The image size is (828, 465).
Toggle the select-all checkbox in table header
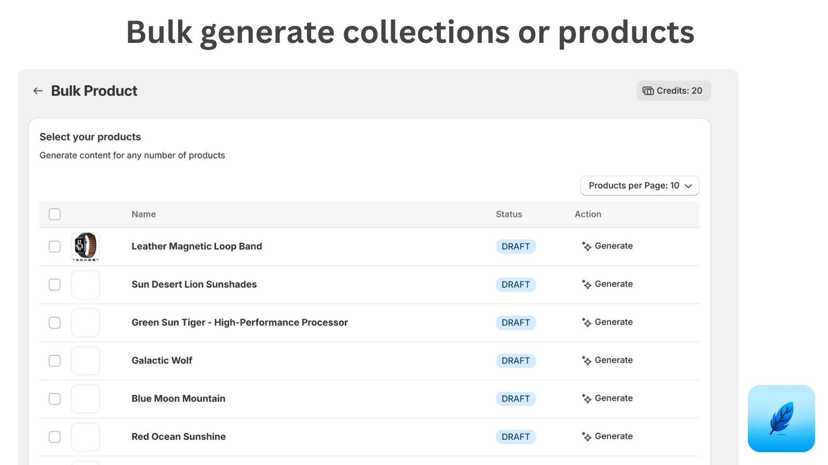54,214
